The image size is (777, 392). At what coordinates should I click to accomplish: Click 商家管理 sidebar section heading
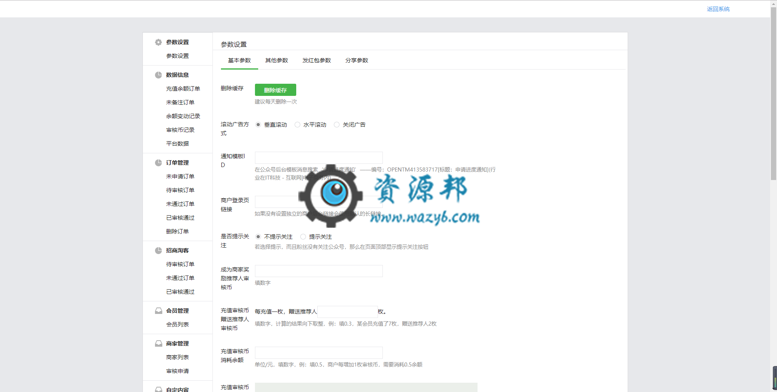[177, 343]
